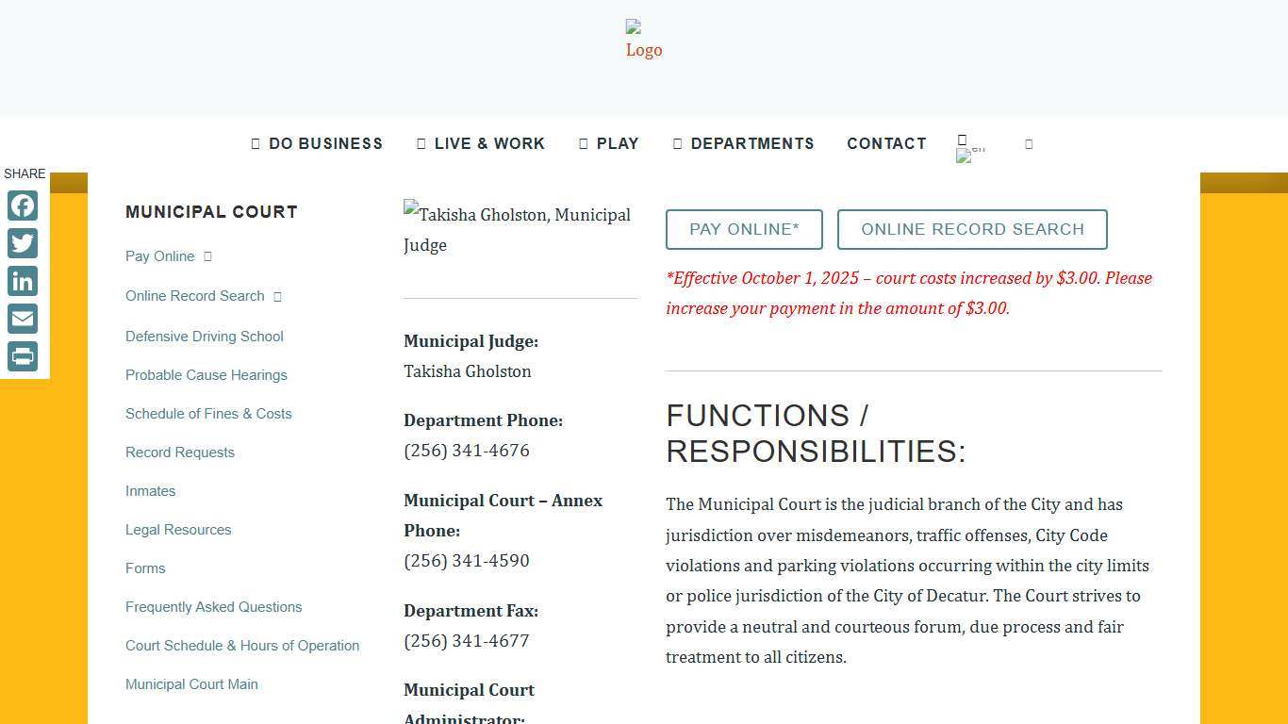Go to the Contact page
Screen dimensions: 1288x724
point(886,144)
